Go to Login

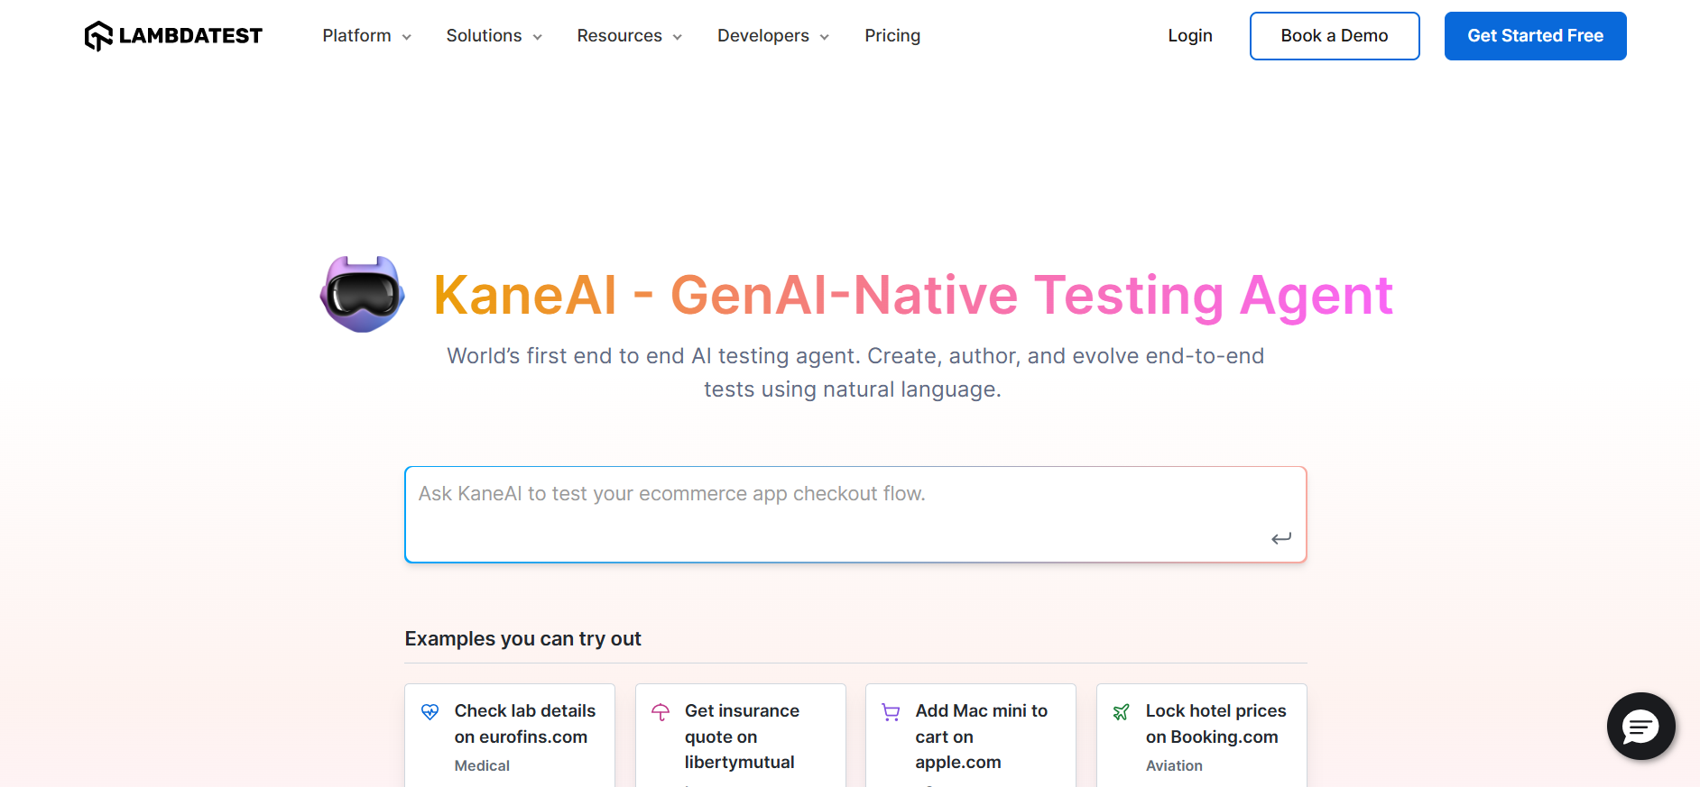(1190, 36)
